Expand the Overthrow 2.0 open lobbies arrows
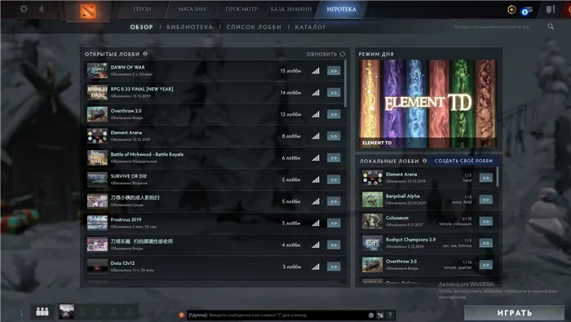Image resolution: width=571 pixels, height=322 pixels. click(334, 114)
